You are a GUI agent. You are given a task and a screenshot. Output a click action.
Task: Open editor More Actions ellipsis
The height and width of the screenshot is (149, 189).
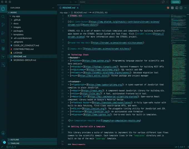tap(185, 8)
